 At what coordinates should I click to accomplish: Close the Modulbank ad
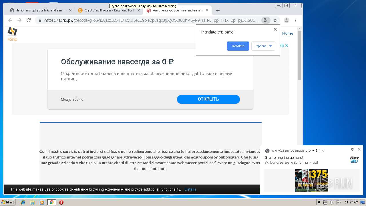[287, 46]
